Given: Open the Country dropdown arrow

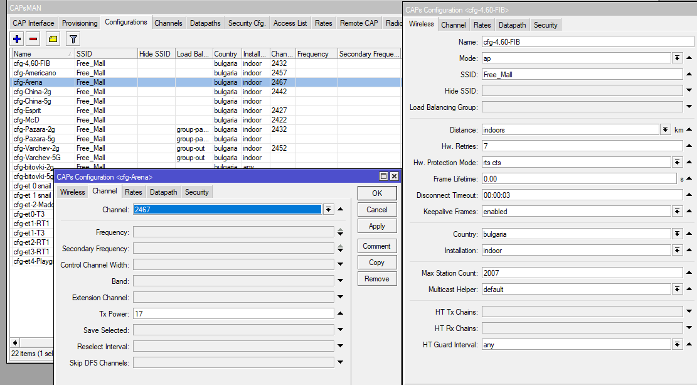Looking at the screenshot, I should pos(677,234).
